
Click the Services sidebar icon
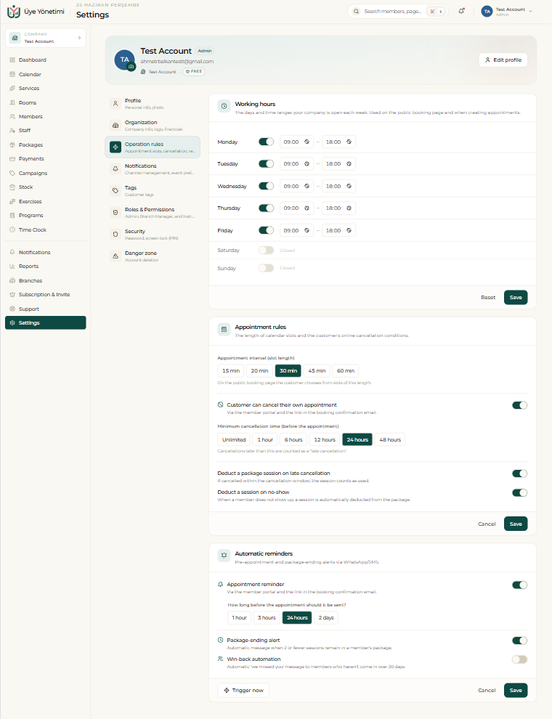pyautogui.click(x=12, y=88)
